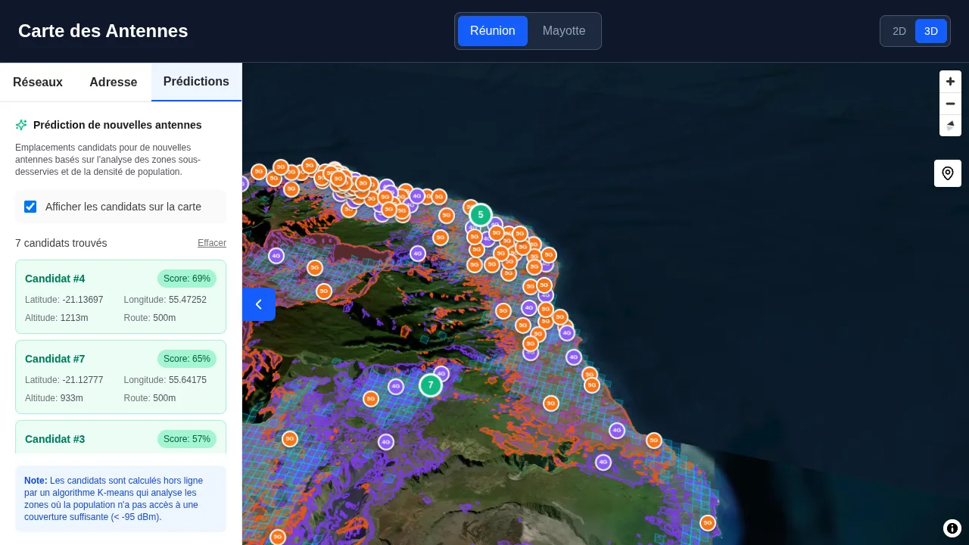Image resolution: width=969 pixels, height=545 pixels.
Task: Click the Score: 65% badge
Action: pyautogui.click(x=187, y=359)
